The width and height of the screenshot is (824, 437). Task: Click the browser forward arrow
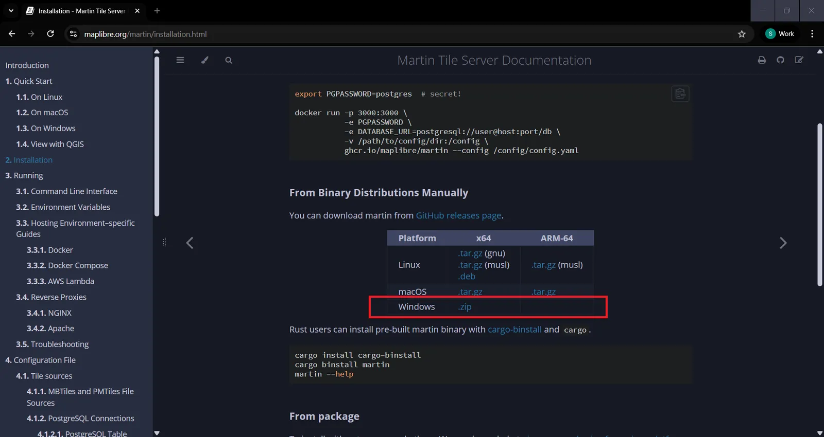pos(31,34)
